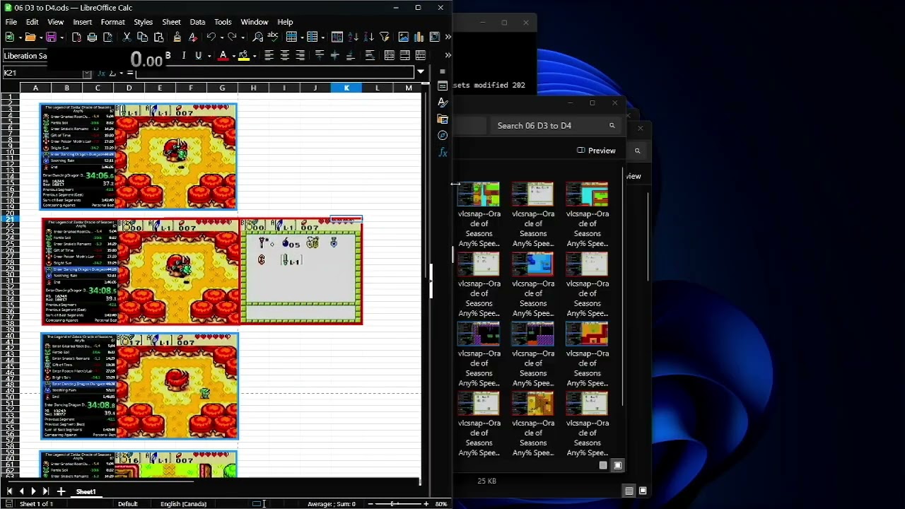Open the sidebar Functions deck
This screenshot has width=905, height=509.
pyautogui.click(x=443, y=152)
